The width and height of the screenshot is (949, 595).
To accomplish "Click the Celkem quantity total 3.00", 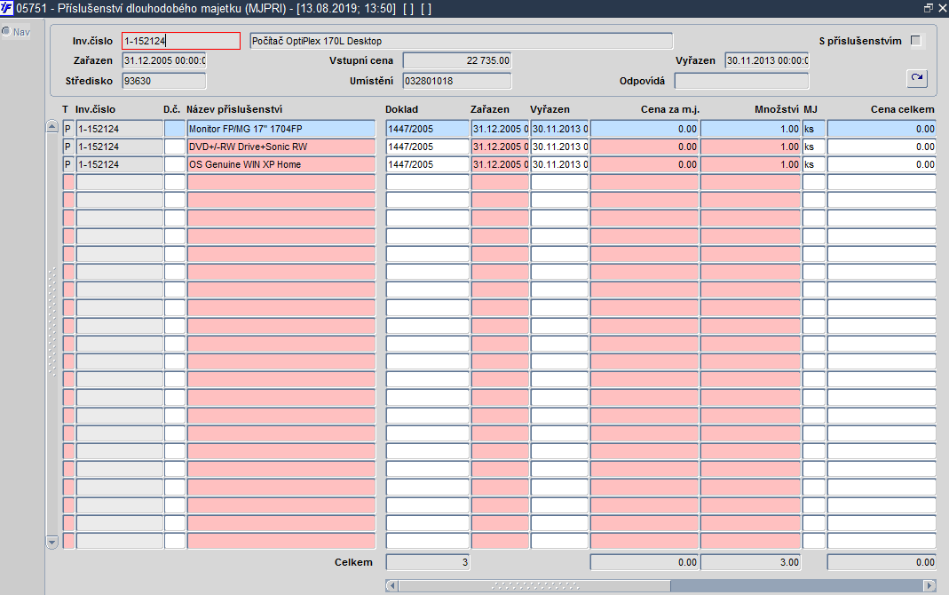I will [x=750, y=562].
